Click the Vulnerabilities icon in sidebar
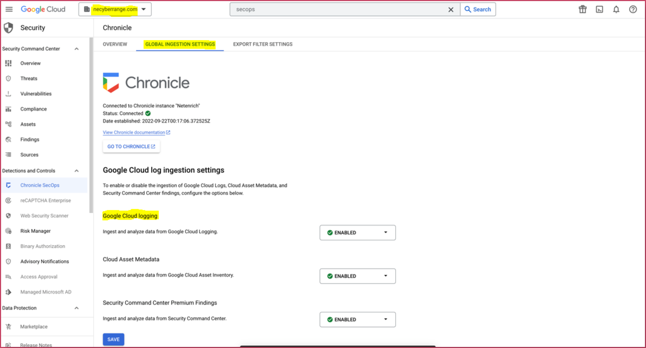Screen dimensions: 646x348 [8, 94]
